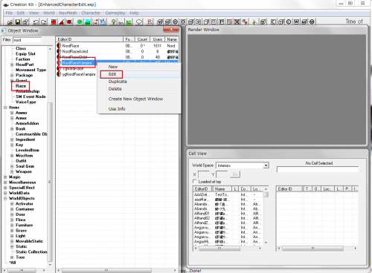
Task: Enable the Loaded at top checkbox
Action: click(x=195, y=182)
